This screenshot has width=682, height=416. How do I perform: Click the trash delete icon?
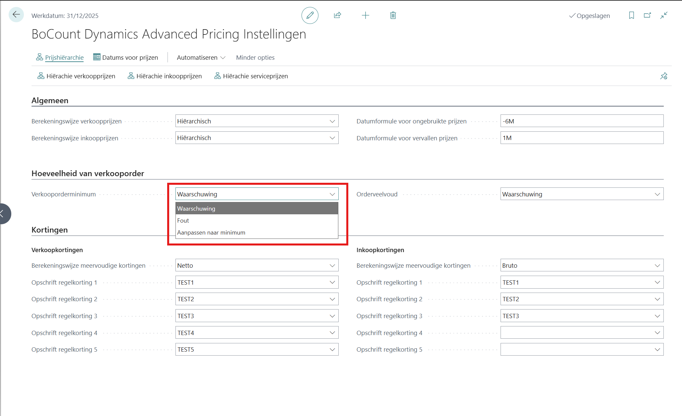click(393, 15)
